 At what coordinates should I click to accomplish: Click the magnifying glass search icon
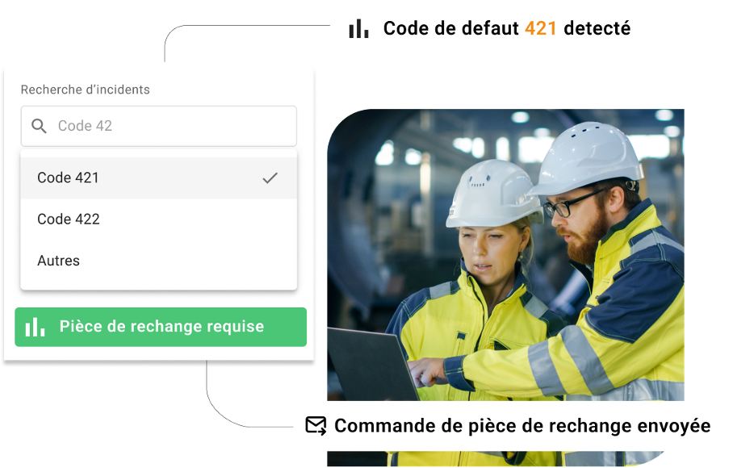[39, 126]
